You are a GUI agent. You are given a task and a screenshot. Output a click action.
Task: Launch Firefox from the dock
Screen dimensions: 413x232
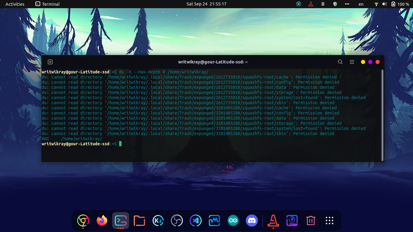click(102, 221)
